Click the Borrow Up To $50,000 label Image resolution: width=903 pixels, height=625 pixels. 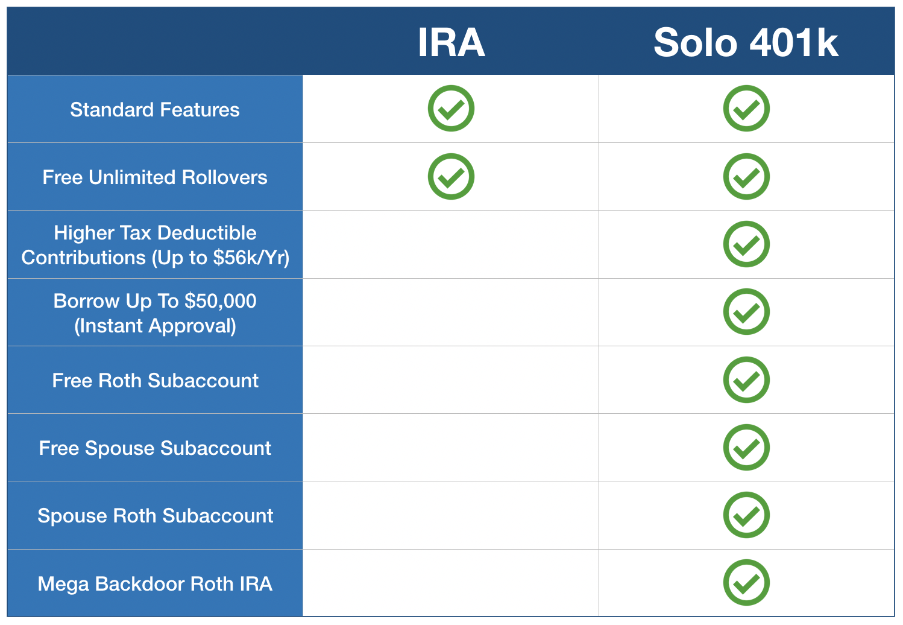(x=155, y=312)
